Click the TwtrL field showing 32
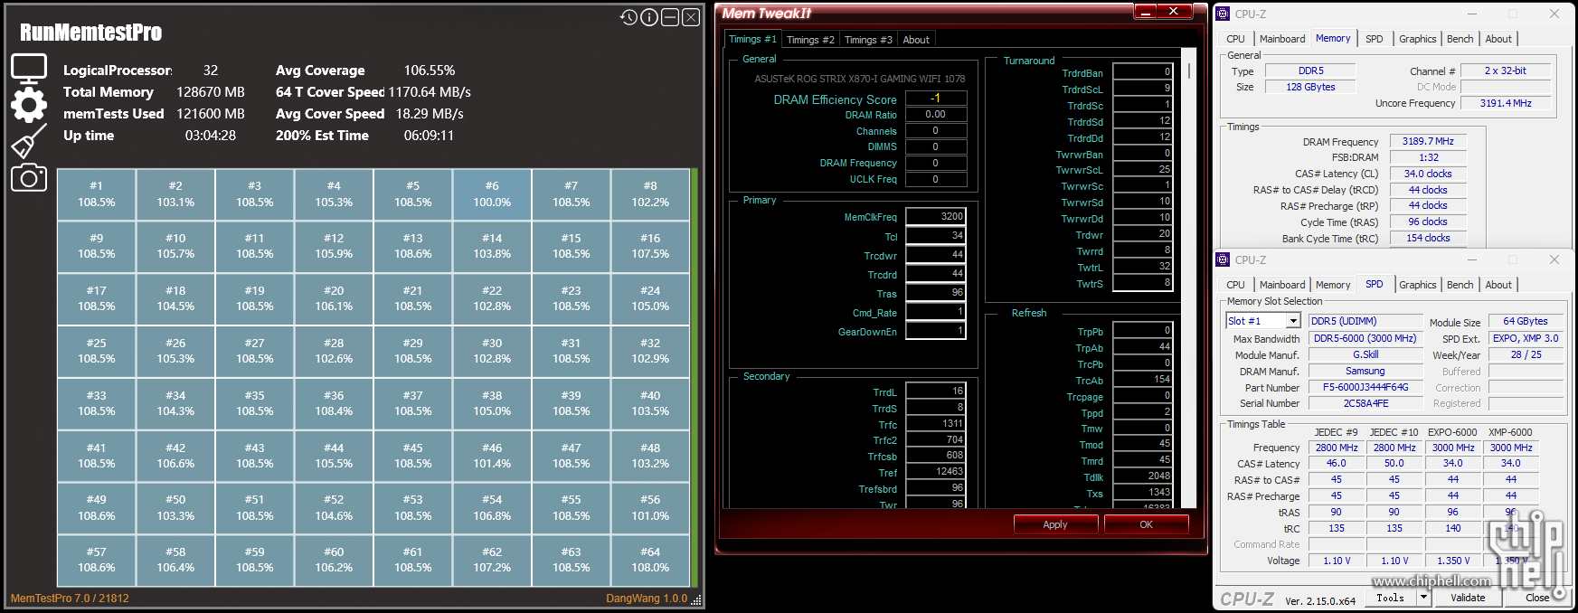The height and width of the screenshot is (613, 1578). pyautogui.click(x=1143, y=267)
